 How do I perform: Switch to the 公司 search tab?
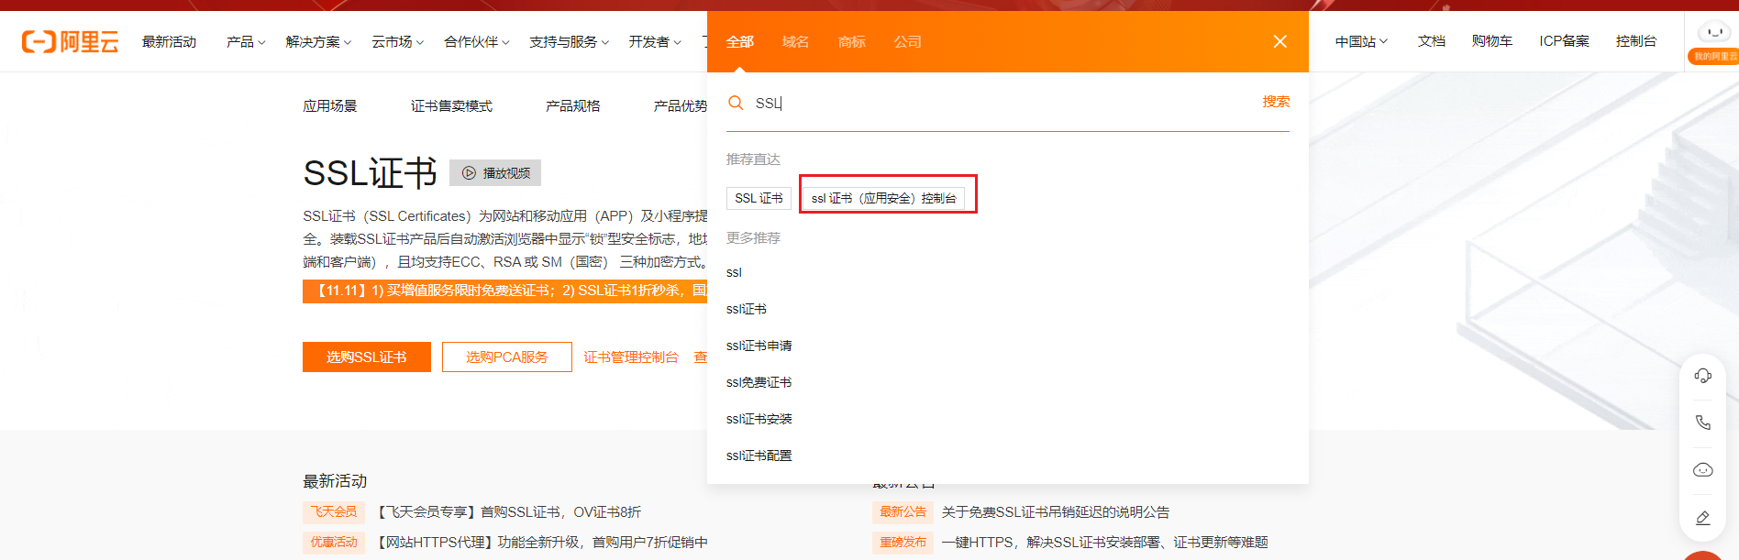[x=908, y=42]
